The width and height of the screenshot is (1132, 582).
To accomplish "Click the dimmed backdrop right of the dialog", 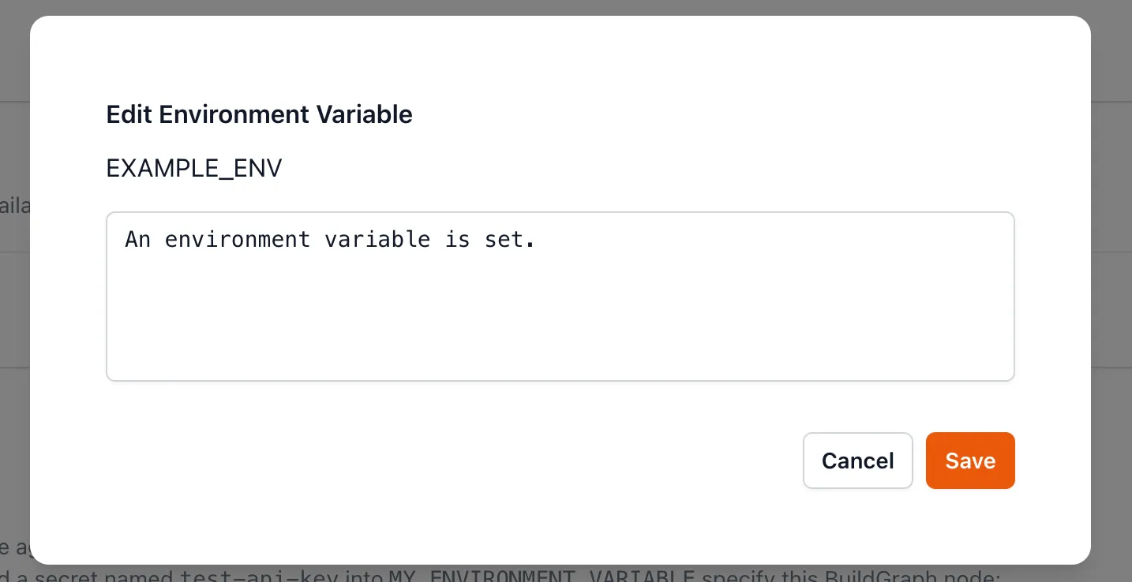I will point(1111,315).
